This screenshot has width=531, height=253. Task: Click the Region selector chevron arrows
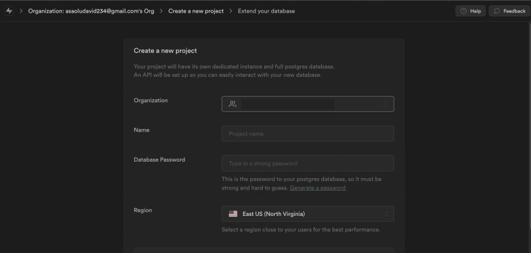click(x=386, y=214)
